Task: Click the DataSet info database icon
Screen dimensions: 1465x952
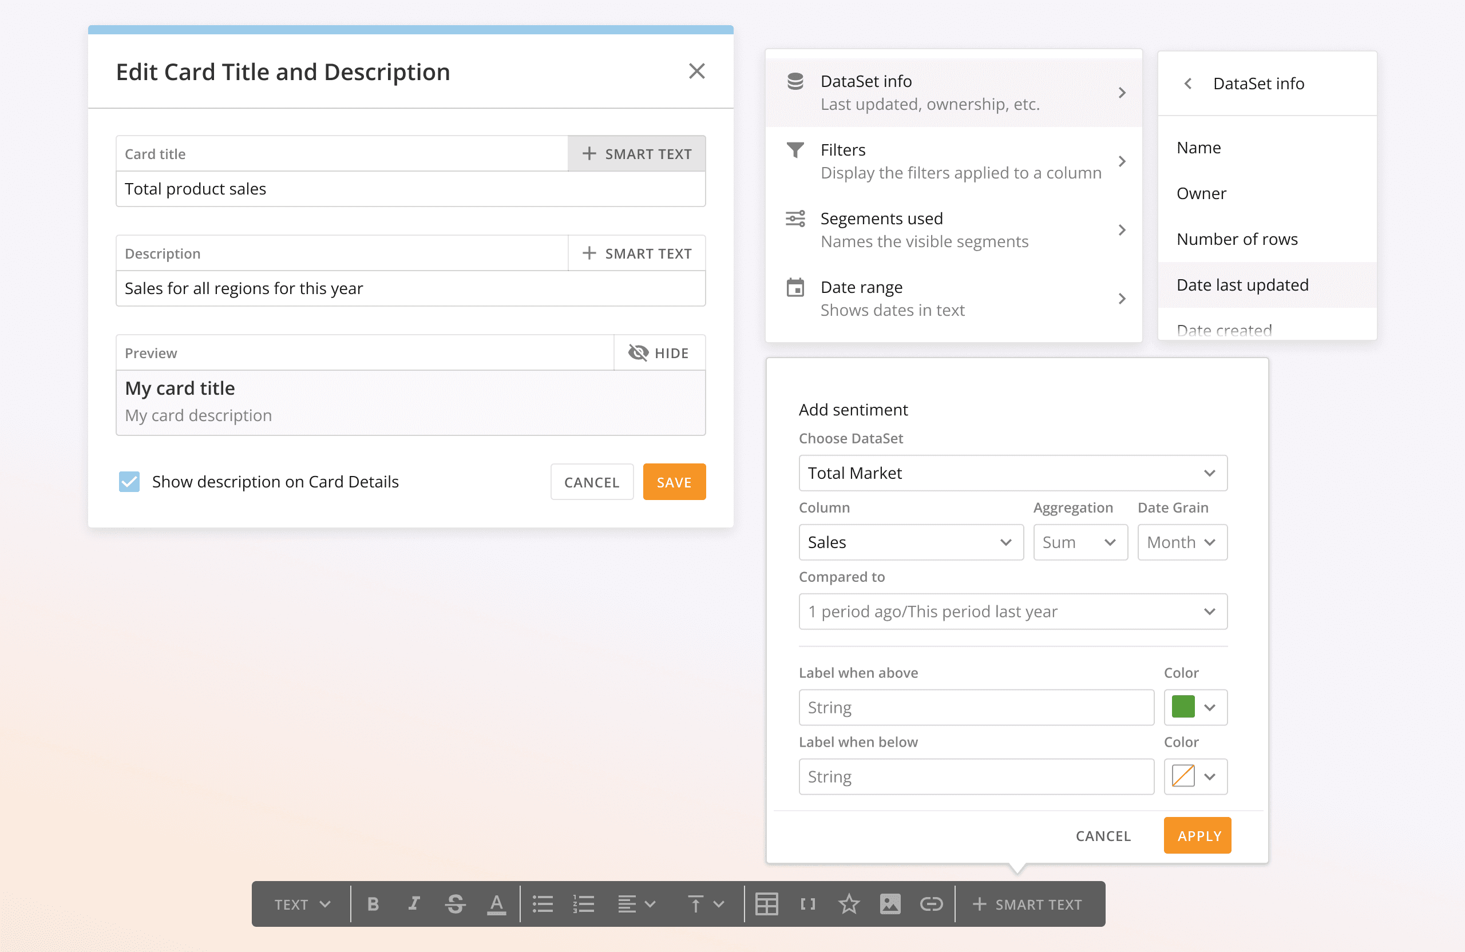Action: click(795, 81)
